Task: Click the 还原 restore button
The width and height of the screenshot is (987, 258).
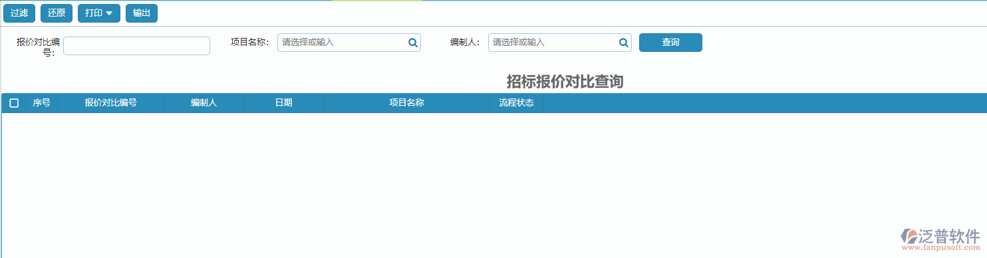Action: pos(57,13)
